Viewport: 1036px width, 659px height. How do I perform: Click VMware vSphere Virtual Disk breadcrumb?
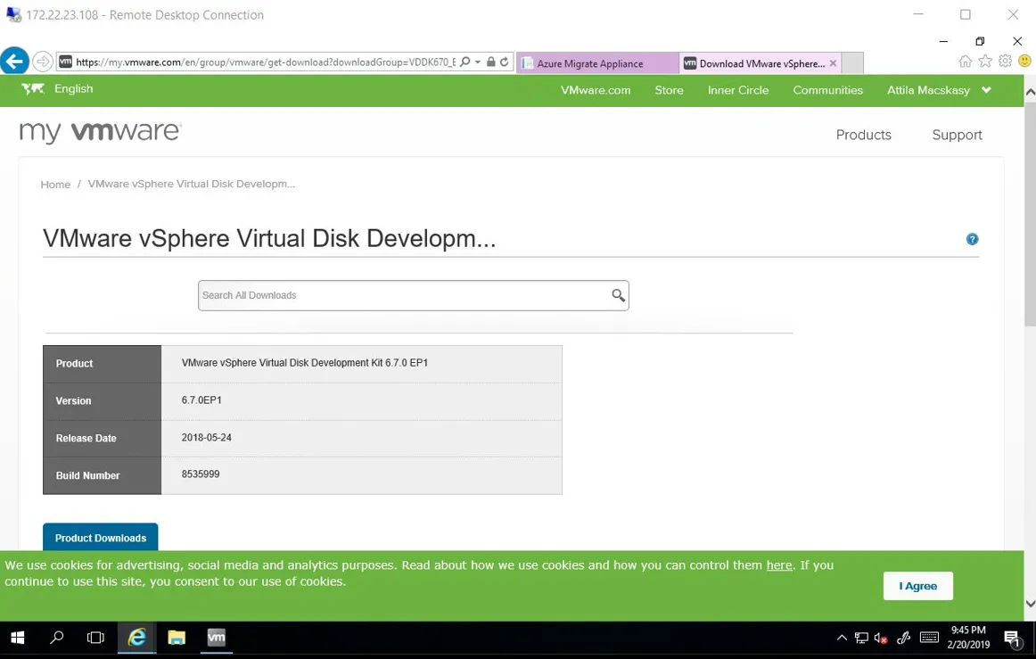click(x=192, y=184)
